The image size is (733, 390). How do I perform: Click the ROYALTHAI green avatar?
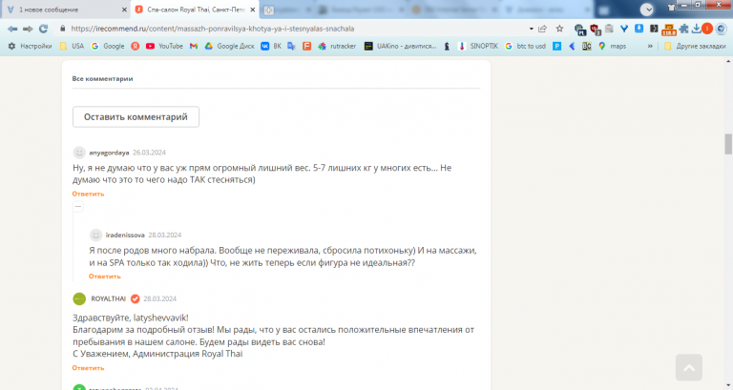(x=79, y=298)
